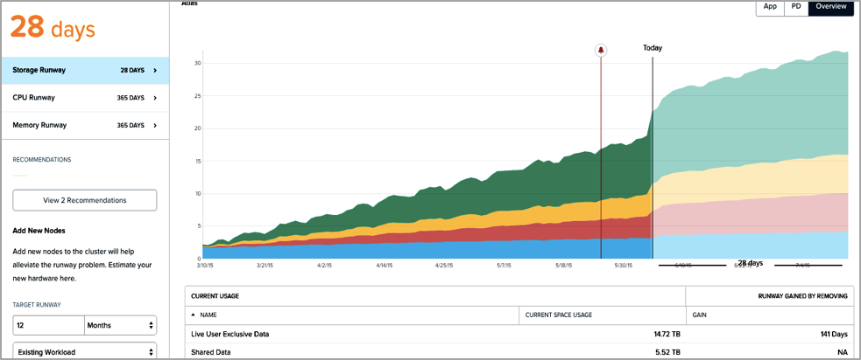Sort by the NAME column arrow

(194, 315)
